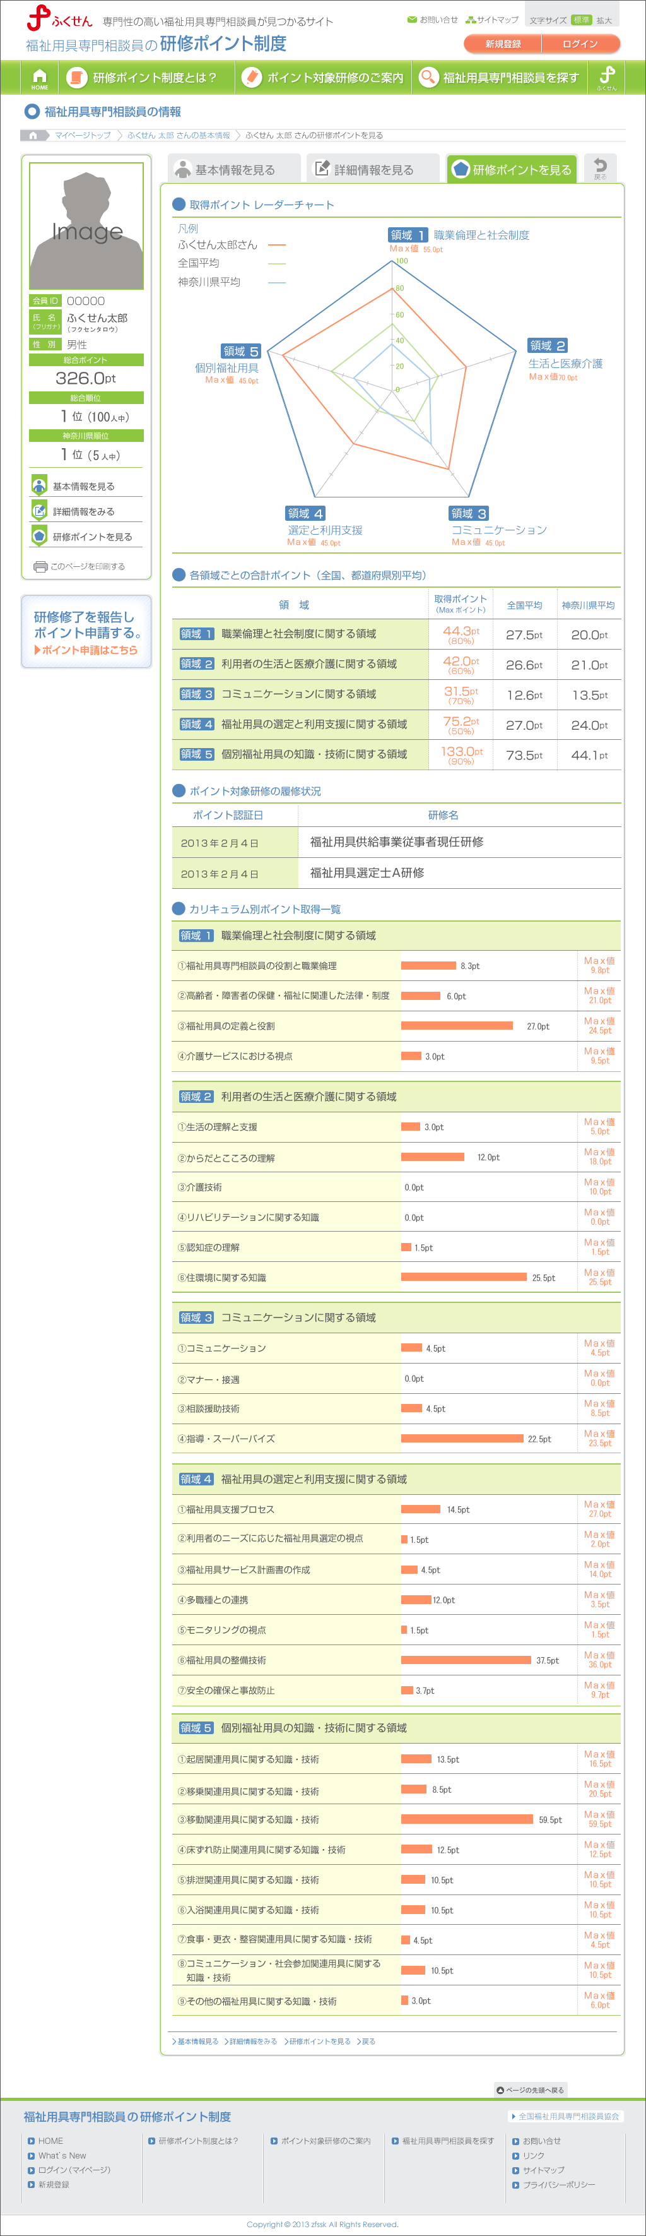
Task: Switch to the 基本情報を見る tab
Action: [234, 169]
